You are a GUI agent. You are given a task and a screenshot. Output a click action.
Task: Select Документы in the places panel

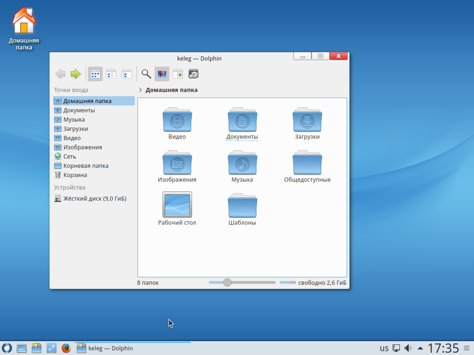79,110
